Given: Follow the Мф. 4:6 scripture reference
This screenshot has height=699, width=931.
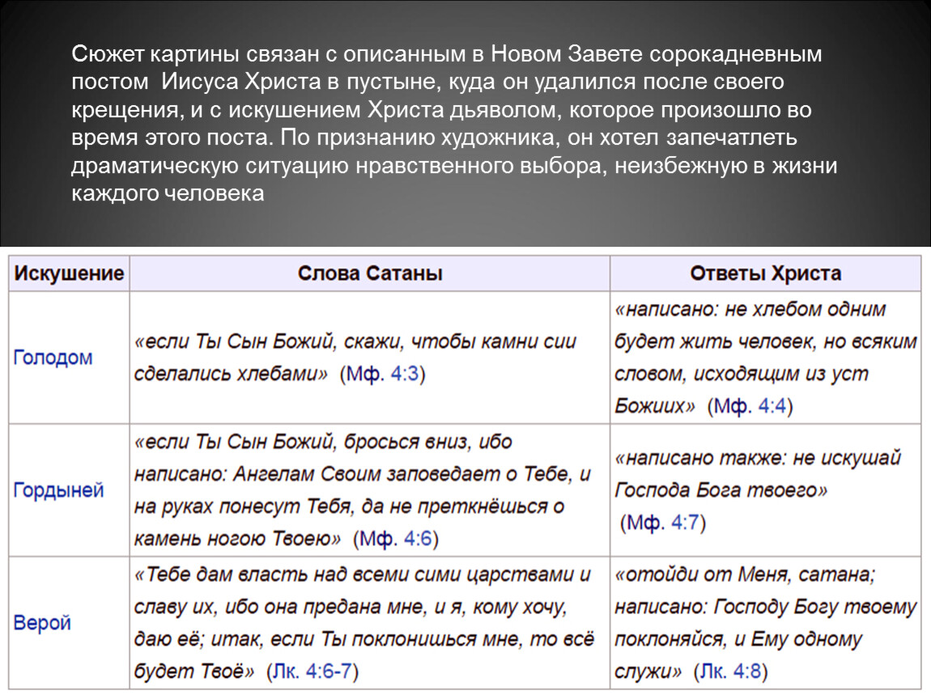Looking at the screenshot, I should tap(396, 539).
